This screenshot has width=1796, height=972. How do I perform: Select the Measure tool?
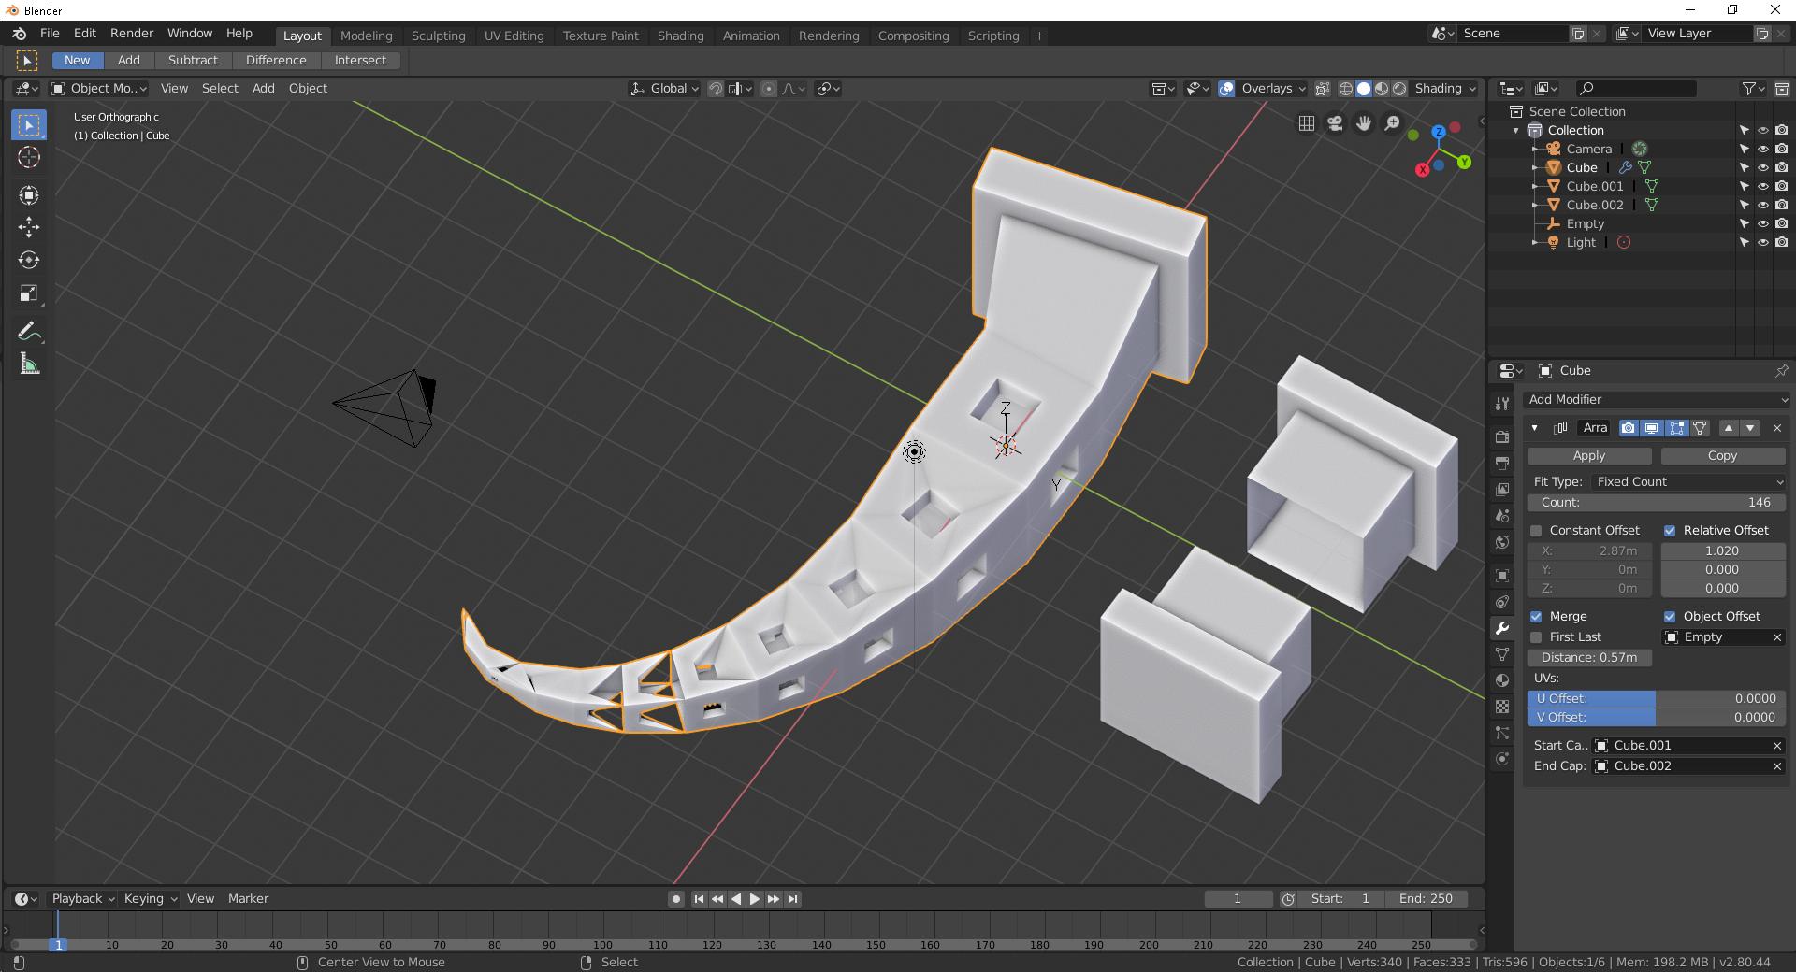(x=29, y=365)
